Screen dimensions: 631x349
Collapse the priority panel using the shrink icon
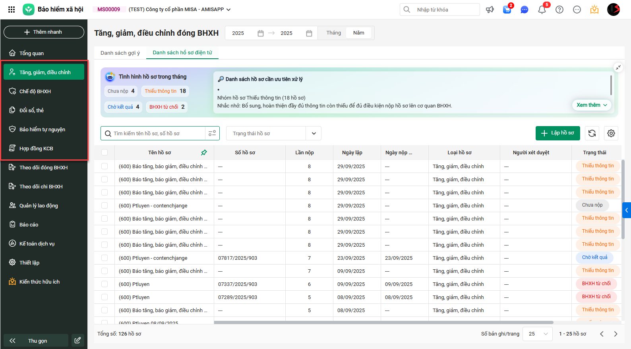[x=618, y=67]
